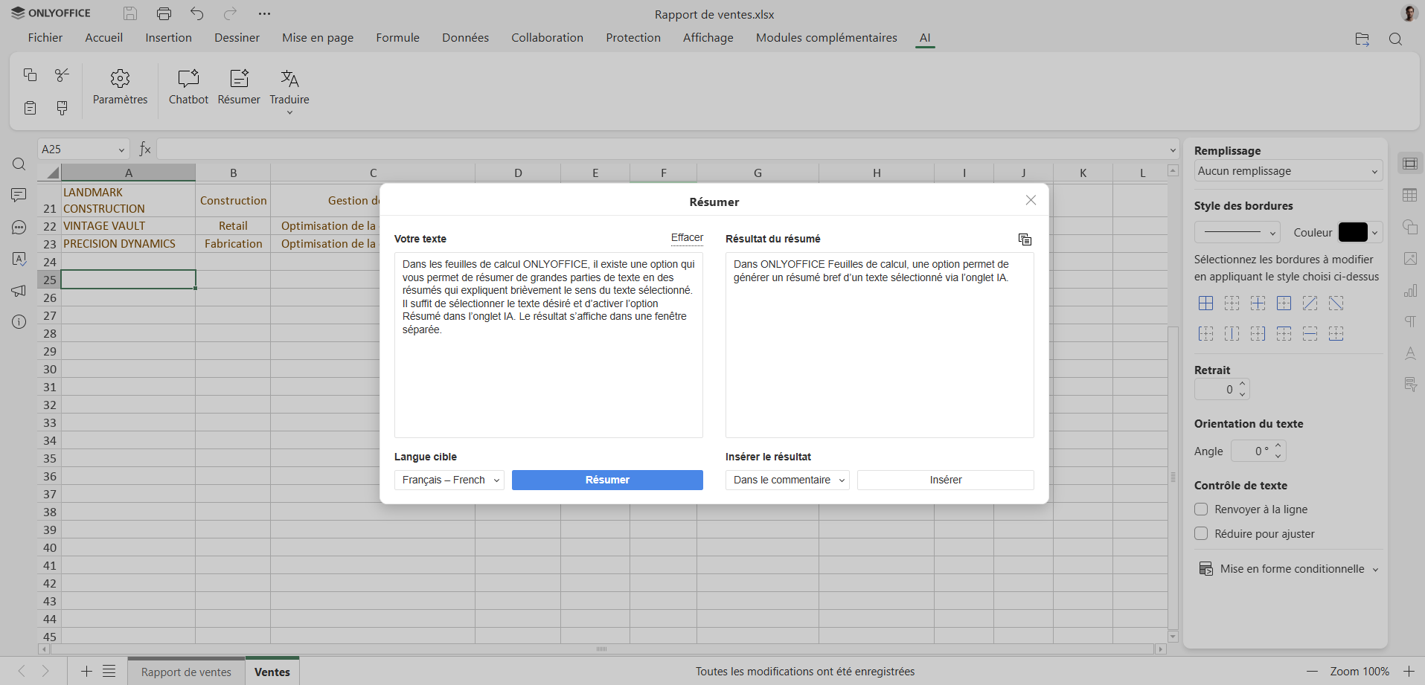1425x685 pixels.
Task: Open the border Couleur dropdown arrow
Action: (1375, 233)
